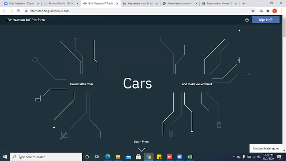Show hidden system tray icons
The width and height of the screenshot is (286, 161).
point(234,157)
